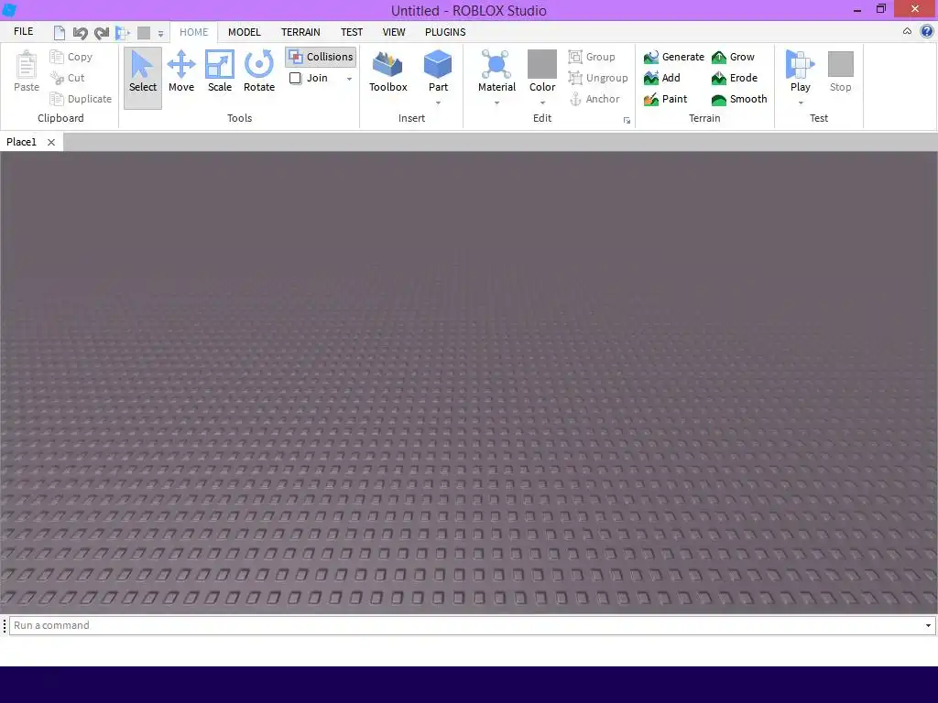Open the blue help question-mark icon
Screen dimensions: 938x703
927,32
